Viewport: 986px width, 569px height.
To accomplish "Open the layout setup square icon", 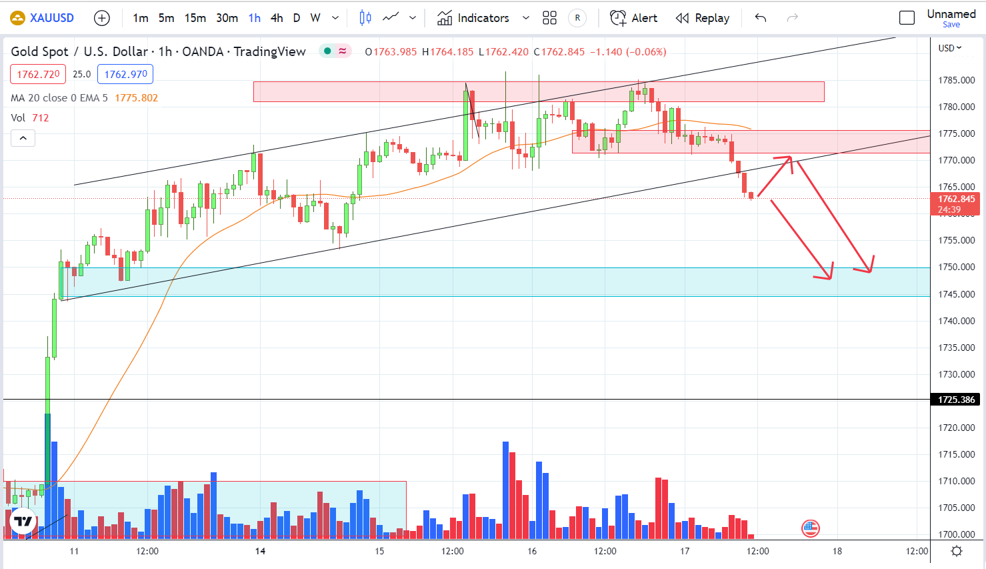I will pos(907,18).
